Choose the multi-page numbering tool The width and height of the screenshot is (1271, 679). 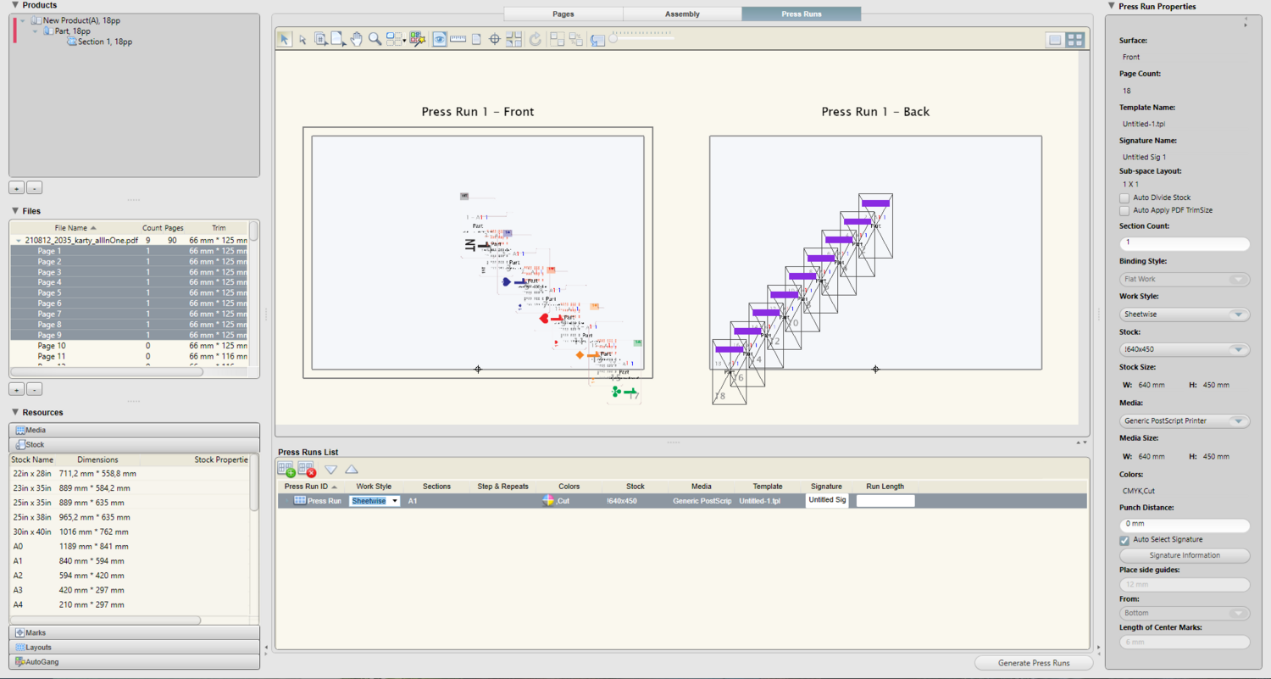point(321,39)
